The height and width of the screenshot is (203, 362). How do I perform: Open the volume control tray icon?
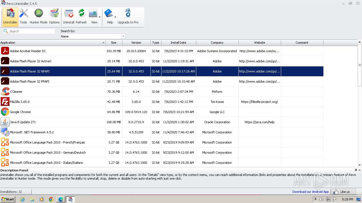(x=322, y=199)
